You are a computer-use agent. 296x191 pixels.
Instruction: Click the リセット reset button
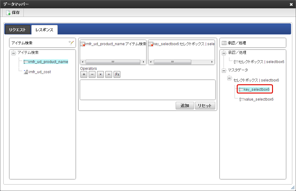coord(205,105)
